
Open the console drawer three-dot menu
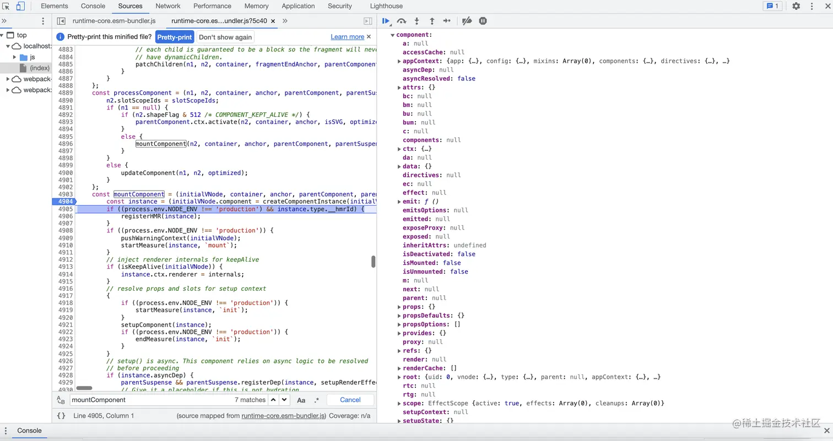tap(6, 431)
